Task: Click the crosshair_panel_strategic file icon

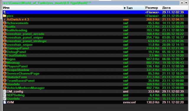Action: (5, 41)
